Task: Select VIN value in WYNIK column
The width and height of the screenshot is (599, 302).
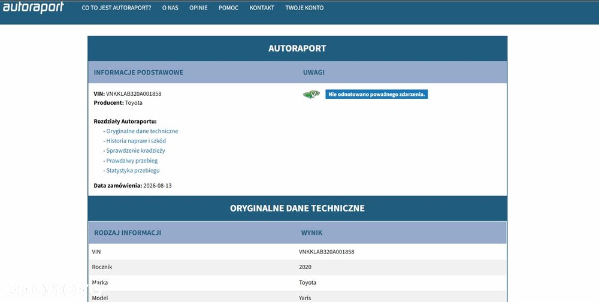Action: pos(326,252)
